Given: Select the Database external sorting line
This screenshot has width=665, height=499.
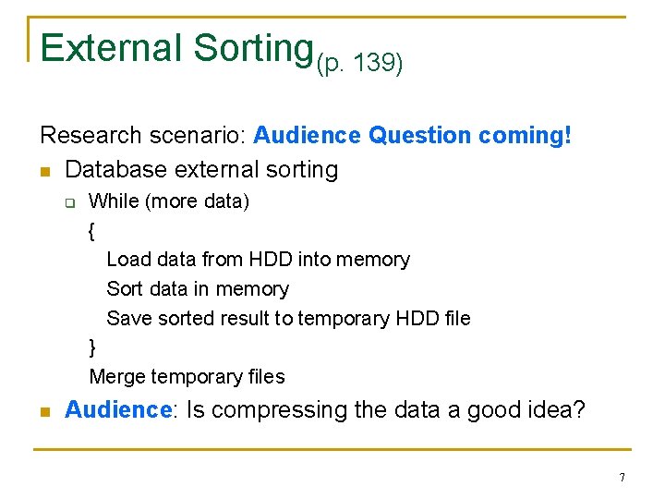Looking at the screenshot, I should coord(201,170).
